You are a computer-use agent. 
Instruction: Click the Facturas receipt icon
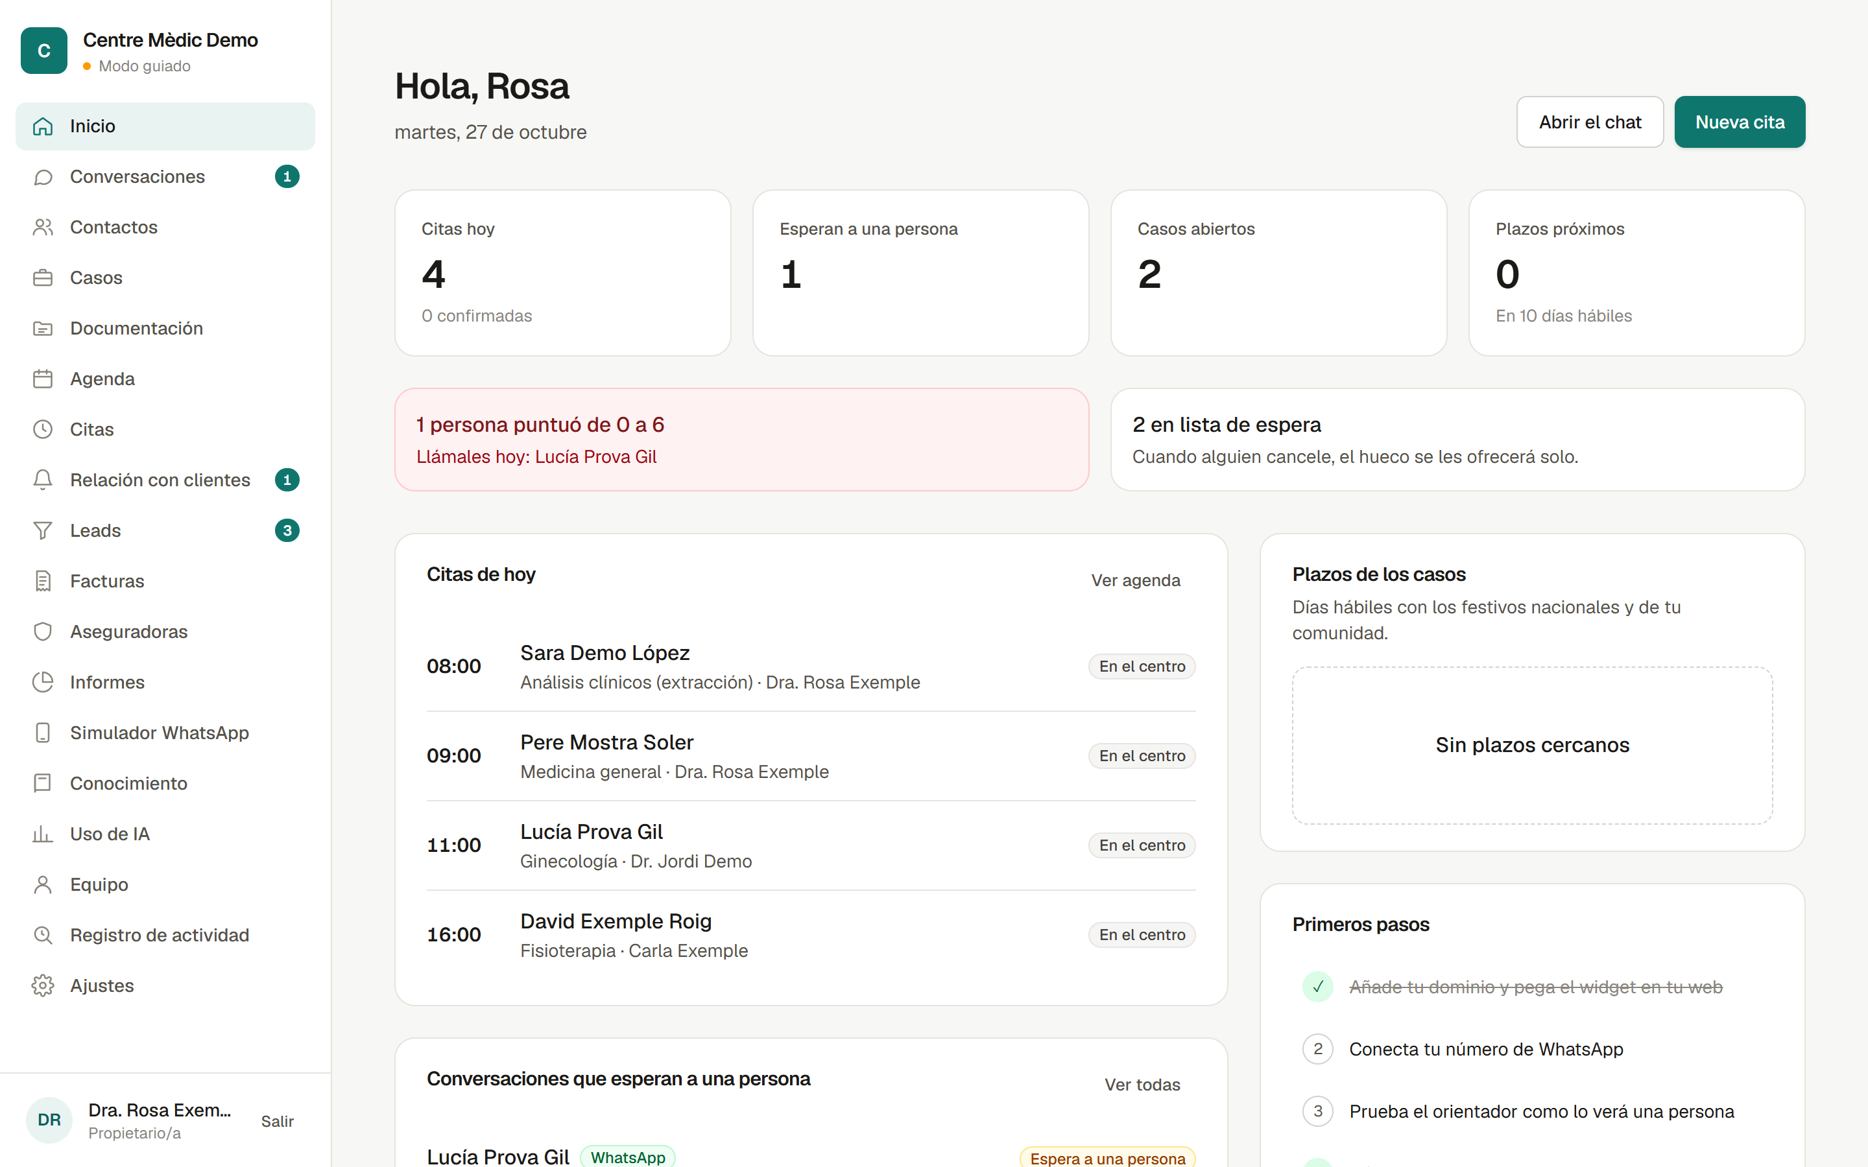point(43,581)
